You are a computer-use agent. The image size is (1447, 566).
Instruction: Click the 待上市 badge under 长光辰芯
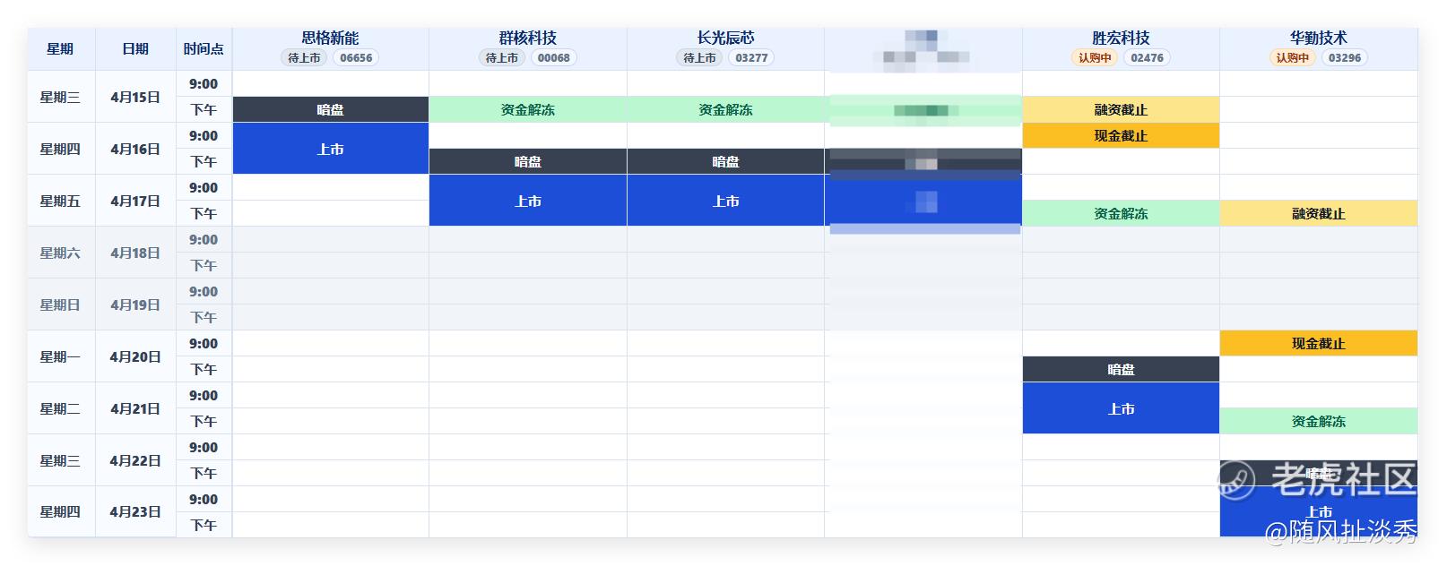point(699,58)
